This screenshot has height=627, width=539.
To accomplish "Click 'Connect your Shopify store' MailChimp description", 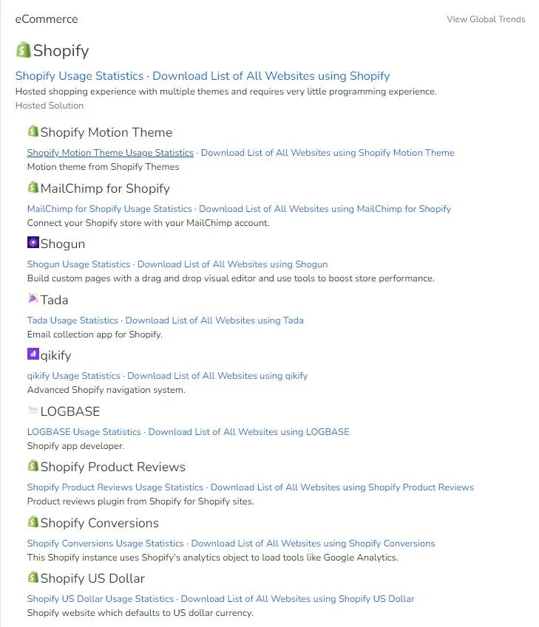I will tap(148, 223).
